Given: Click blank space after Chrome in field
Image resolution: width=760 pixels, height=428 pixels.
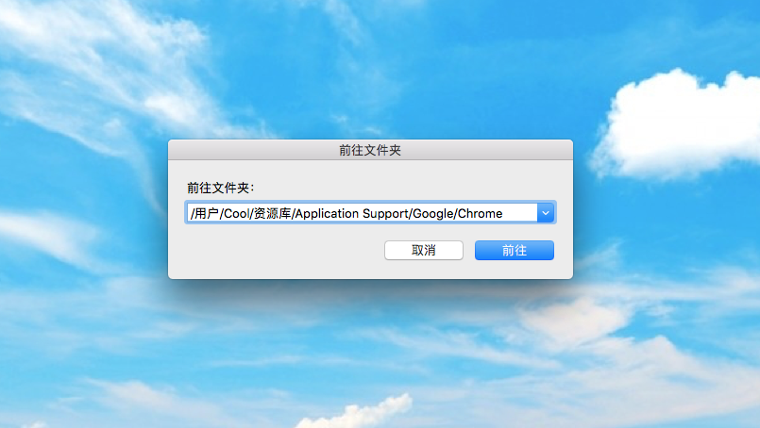Looking at the screenshot, I should [x=519, y=213].
